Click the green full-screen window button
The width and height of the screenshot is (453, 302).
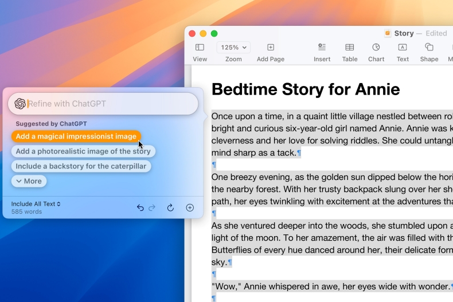[214, 33]
